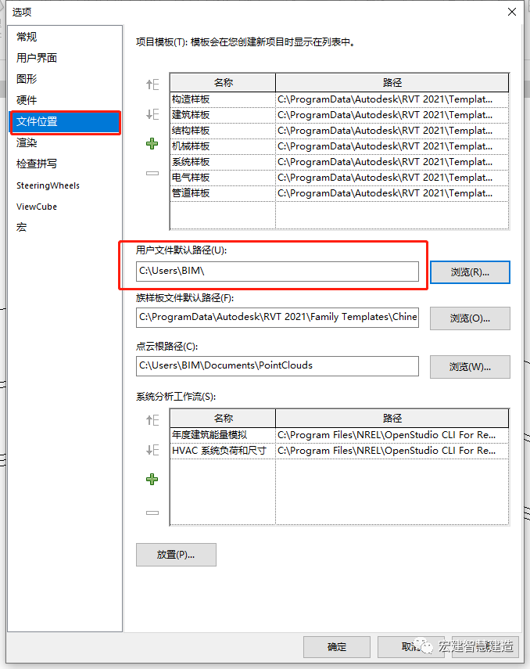Select 系统样板 row name
Viewport: 530px width, 669px height.
[223, 162]
